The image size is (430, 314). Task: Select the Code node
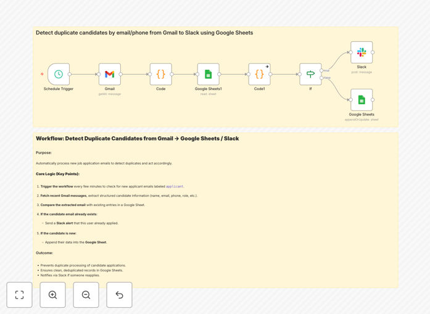pos(160,74)
